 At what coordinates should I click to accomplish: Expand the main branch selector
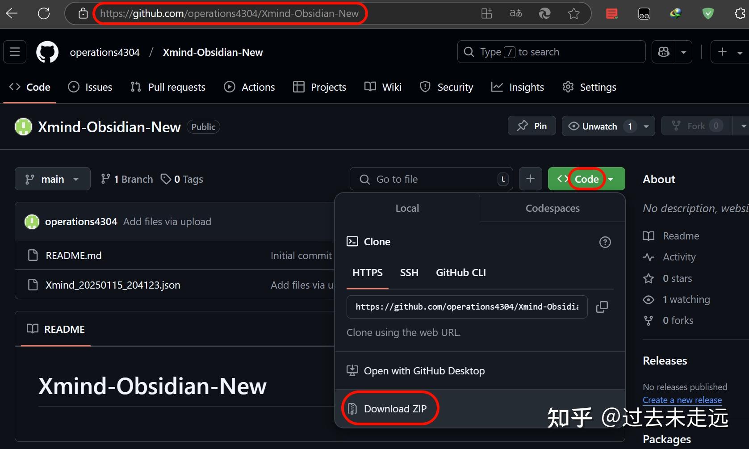click(x=52, y=179)
